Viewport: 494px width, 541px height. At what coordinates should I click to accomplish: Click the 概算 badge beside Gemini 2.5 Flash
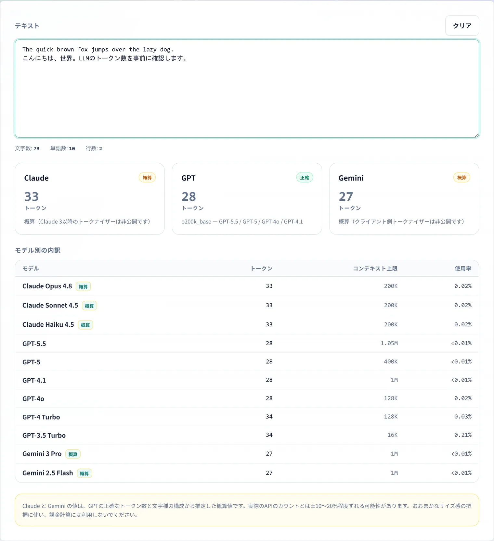pyautogui.click(x=84, y=473)
